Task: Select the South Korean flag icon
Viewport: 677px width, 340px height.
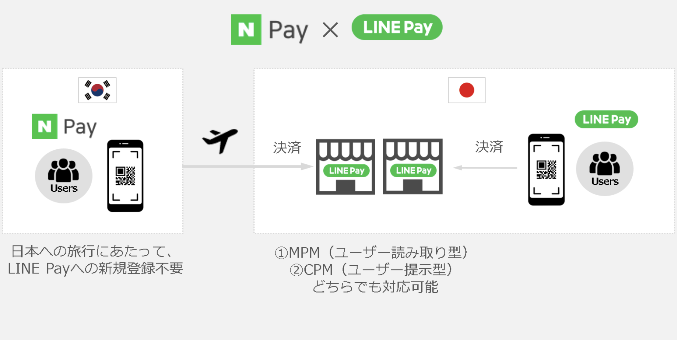Action: (x=97, y=90)
